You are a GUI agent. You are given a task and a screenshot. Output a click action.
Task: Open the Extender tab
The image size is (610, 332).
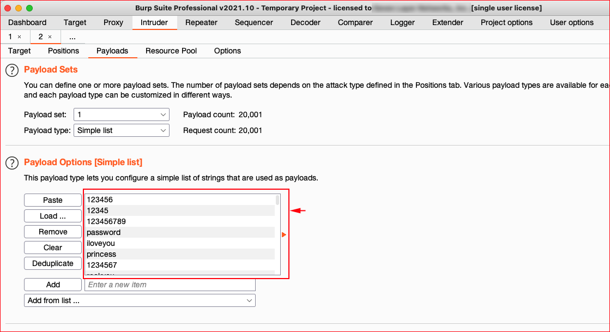[x=448, y=22]
